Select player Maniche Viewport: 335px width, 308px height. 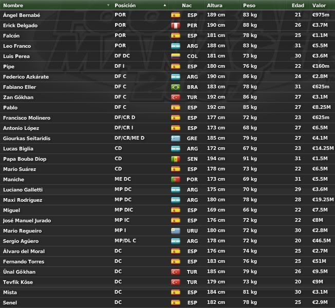click(13, 179)
